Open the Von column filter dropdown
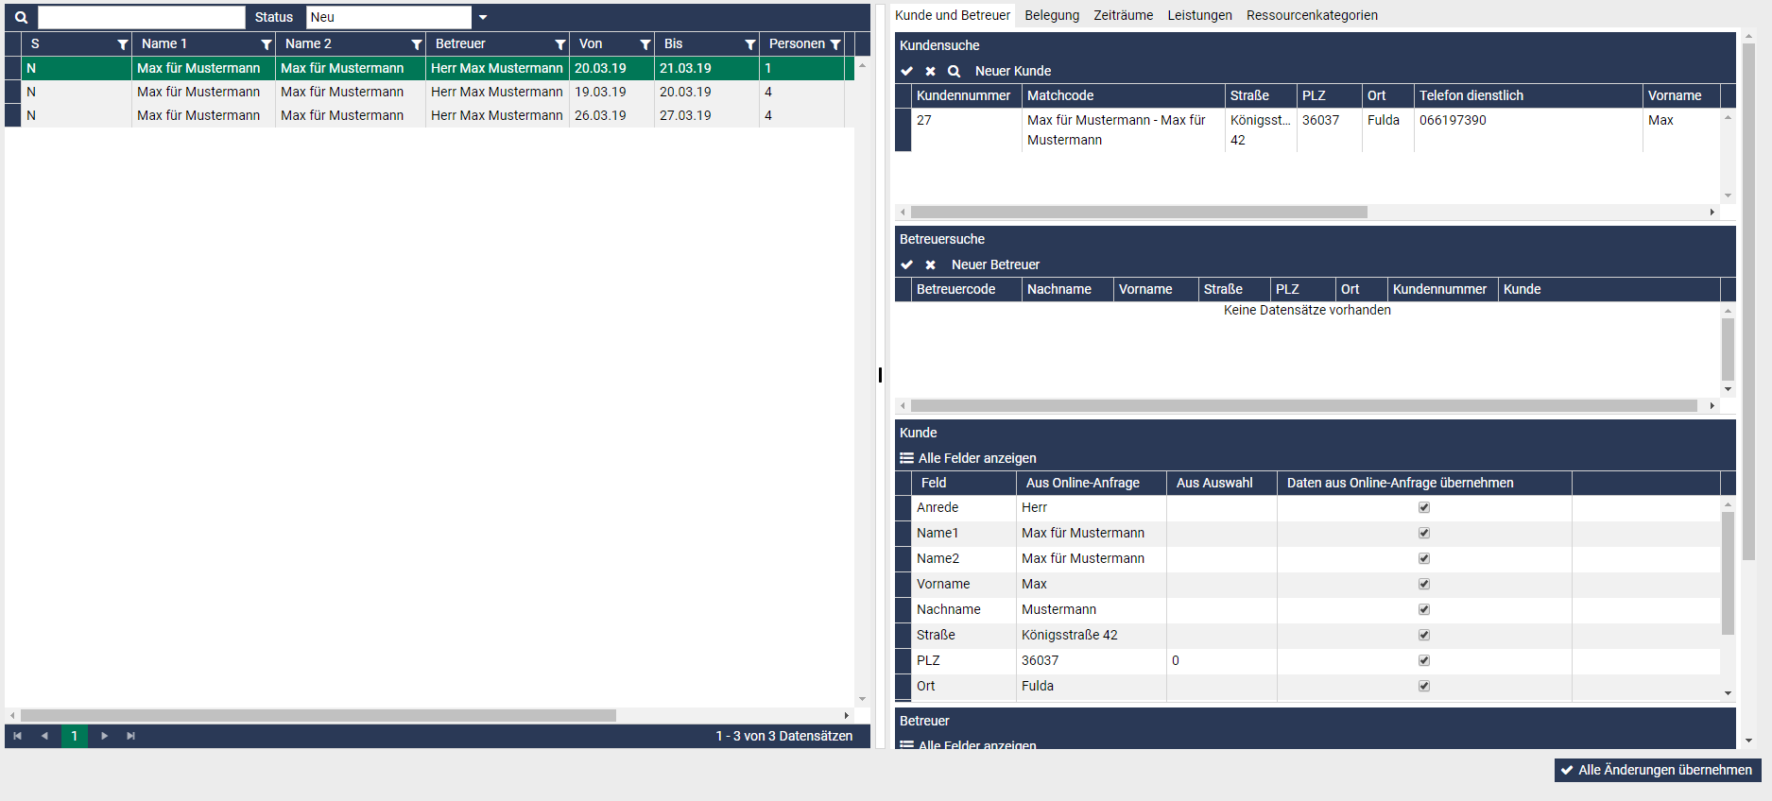 [645, 44]
